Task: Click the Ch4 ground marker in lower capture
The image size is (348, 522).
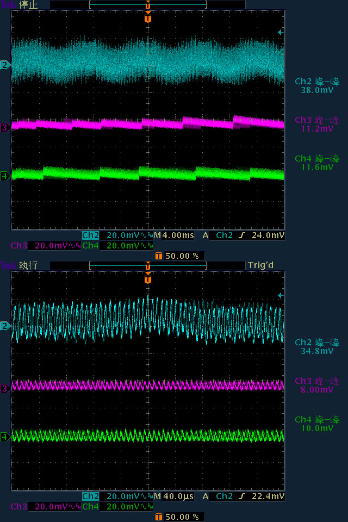Action: [x=5, y=437]
